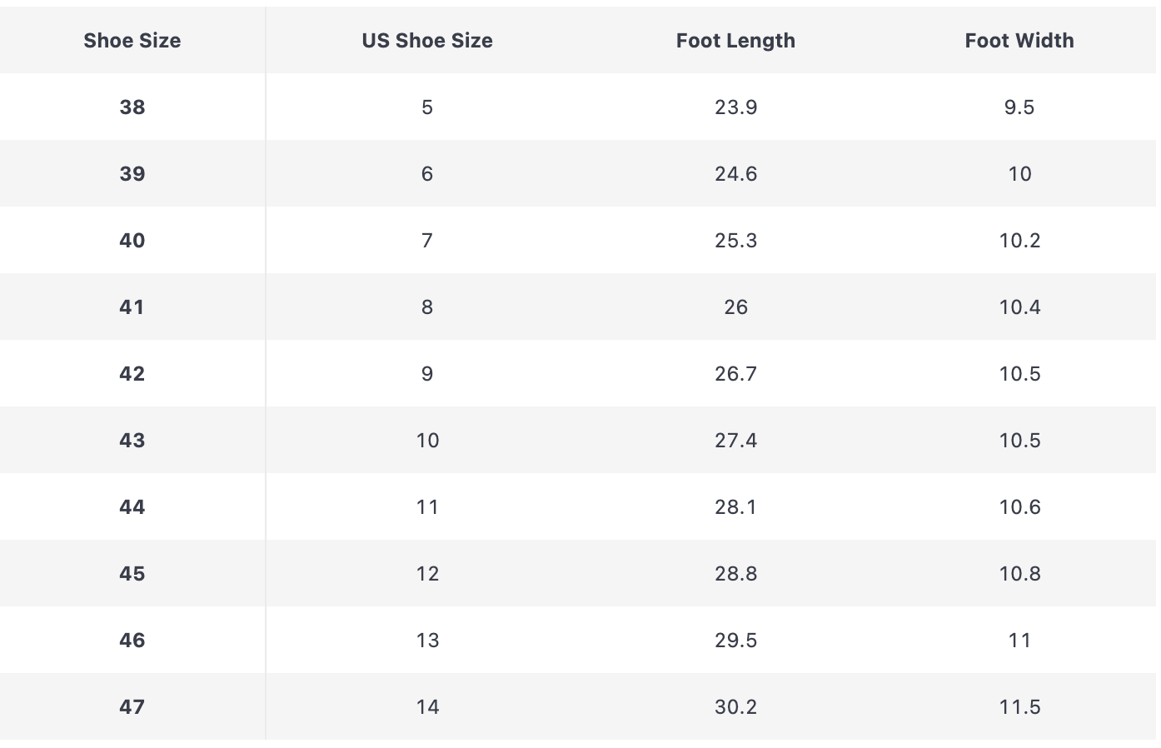The image size is (1161, 748).
Task: Click the foot width value 11.5
Action: click(1019, 706)
